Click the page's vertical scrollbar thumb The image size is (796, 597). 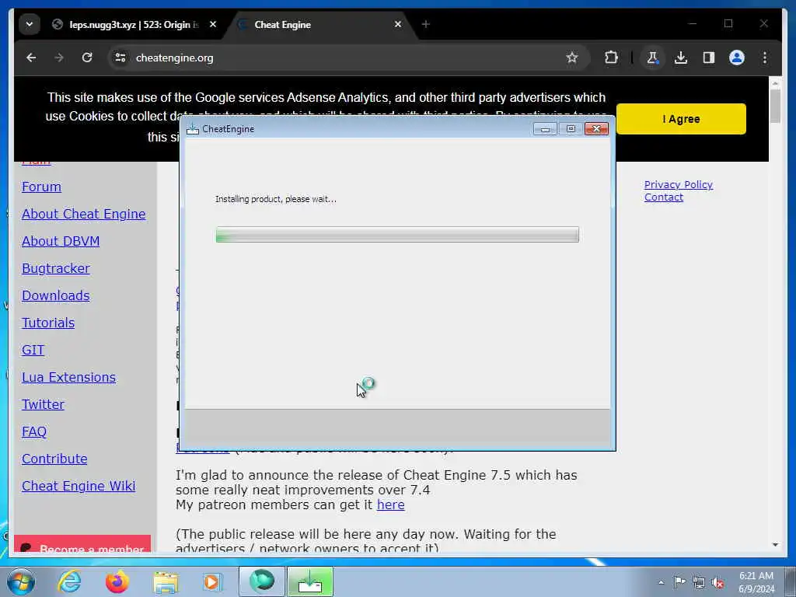coord(775,106)
